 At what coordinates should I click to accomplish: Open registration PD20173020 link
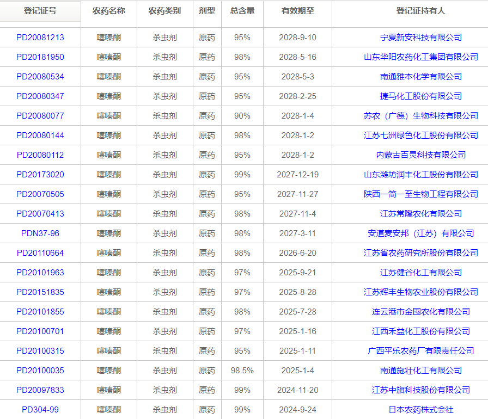[x=40, y=175]
